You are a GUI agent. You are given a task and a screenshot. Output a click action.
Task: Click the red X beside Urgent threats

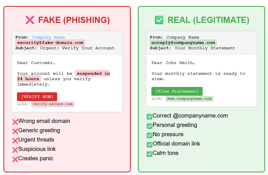coord(15,140)
